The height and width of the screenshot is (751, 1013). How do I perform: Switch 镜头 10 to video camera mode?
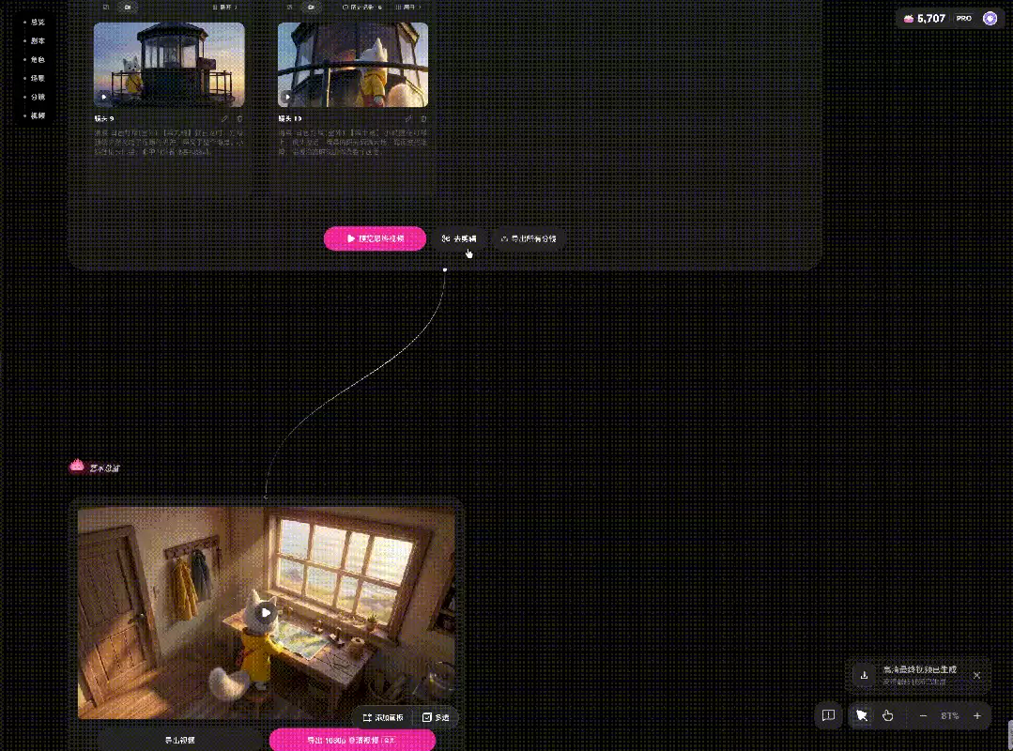pos(312,8)
